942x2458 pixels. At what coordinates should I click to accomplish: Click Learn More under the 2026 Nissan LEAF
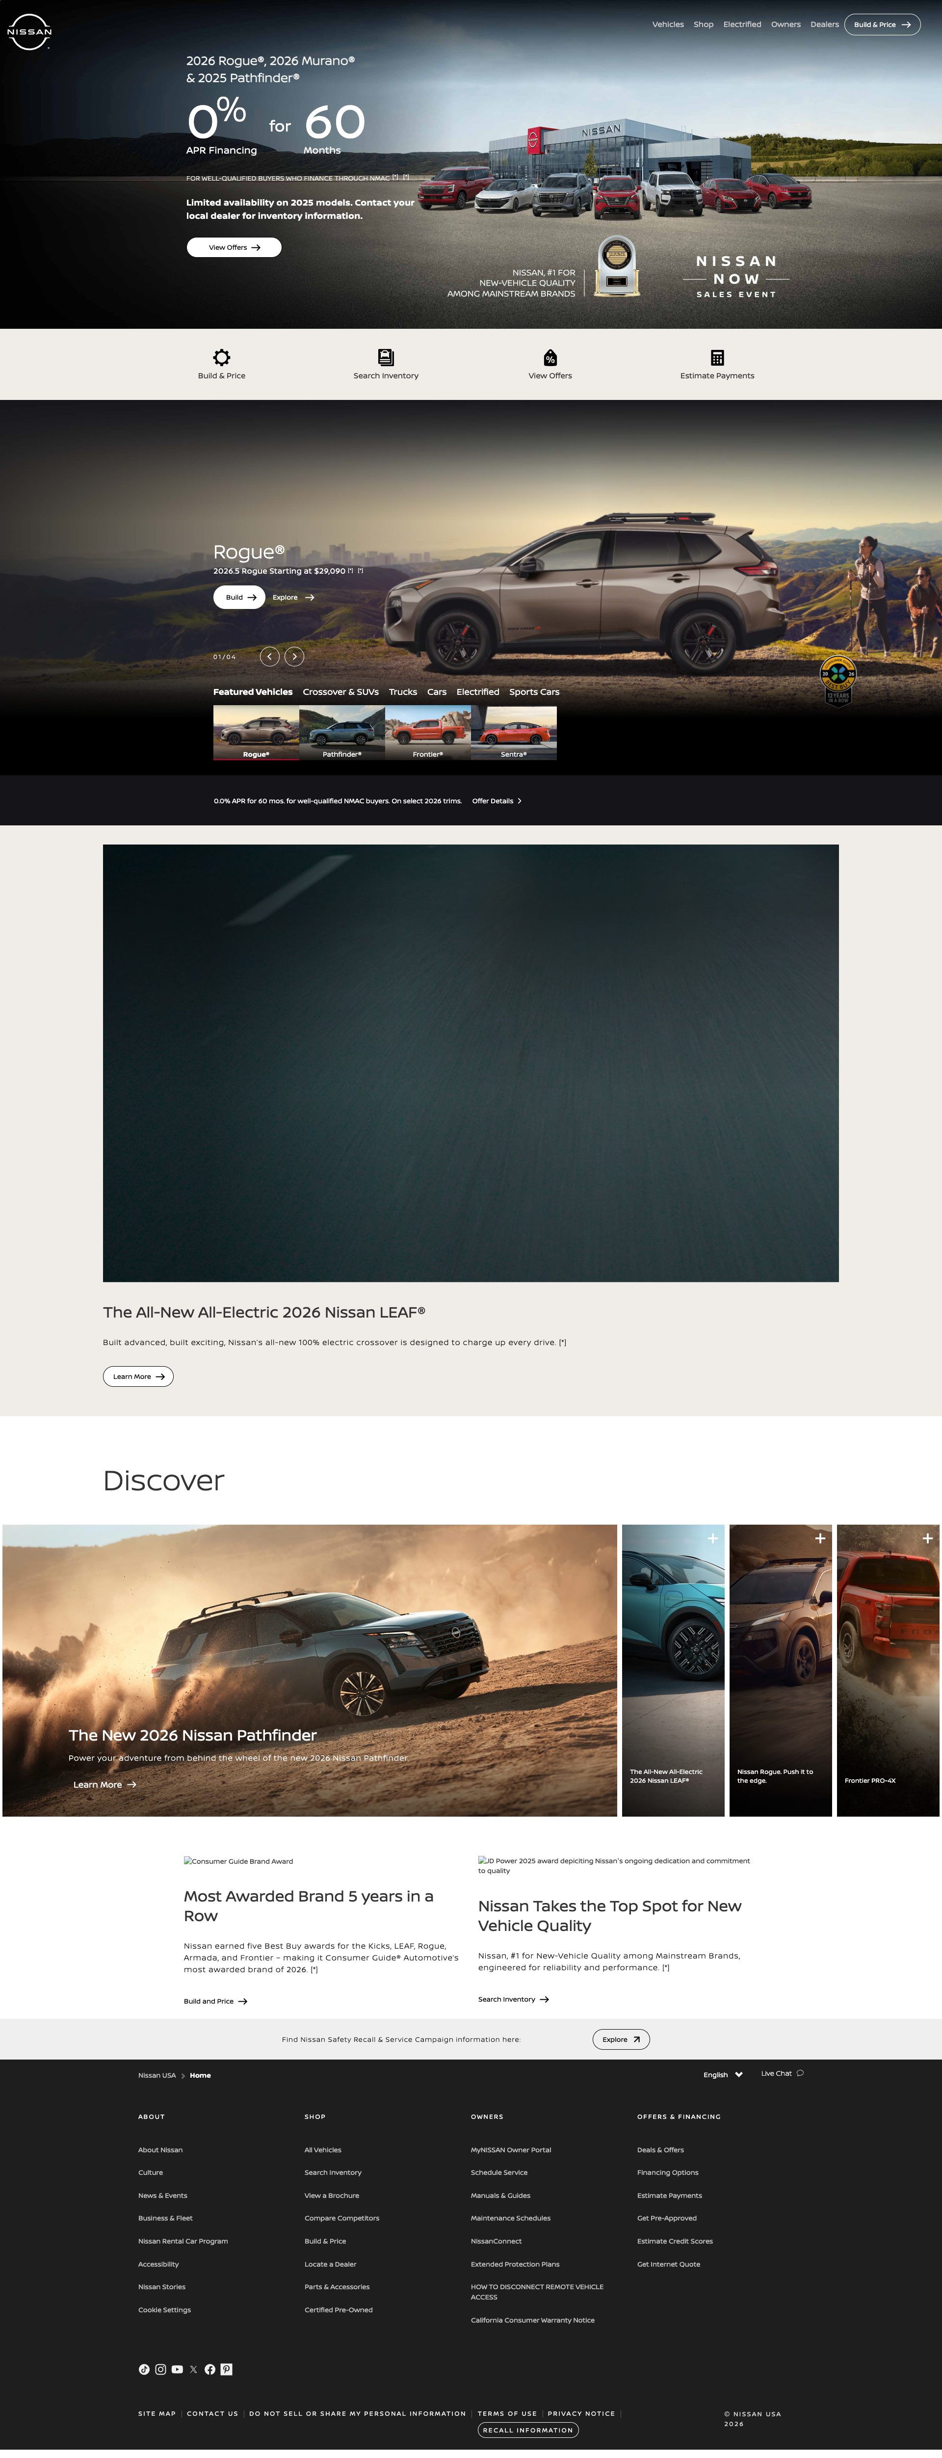[x=137, y=1376]
